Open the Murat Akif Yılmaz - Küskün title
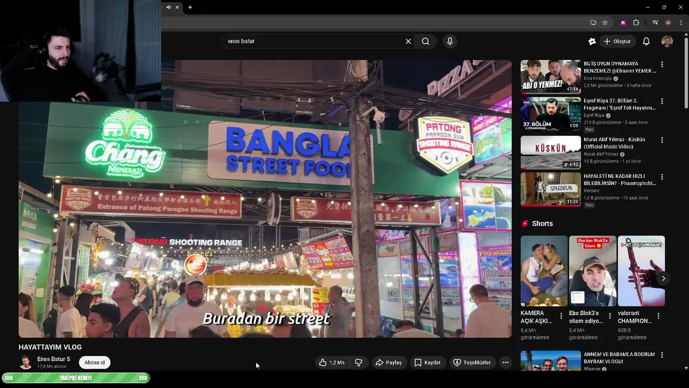This screenshot has height=388, width=689. 614,143
